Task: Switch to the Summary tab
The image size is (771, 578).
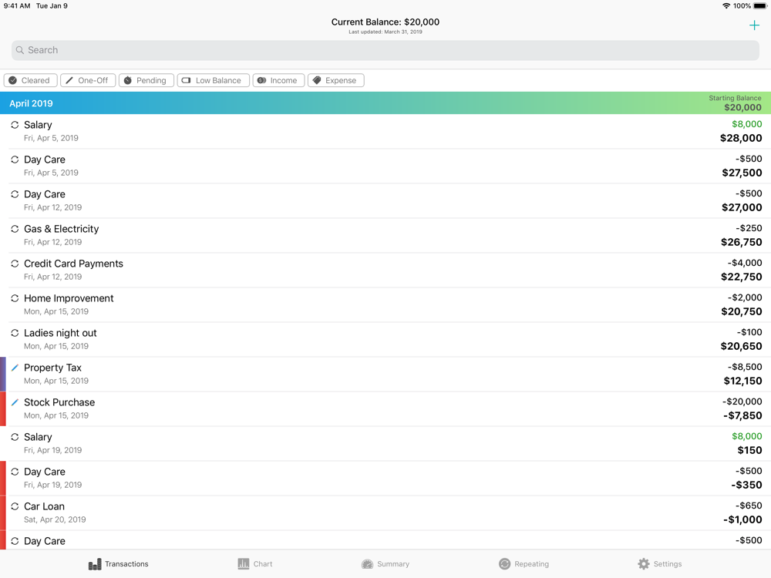Action: 385,564
